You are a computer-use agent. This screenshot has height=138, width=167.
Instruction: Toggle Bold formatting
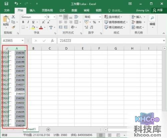[x=23, y=22]
